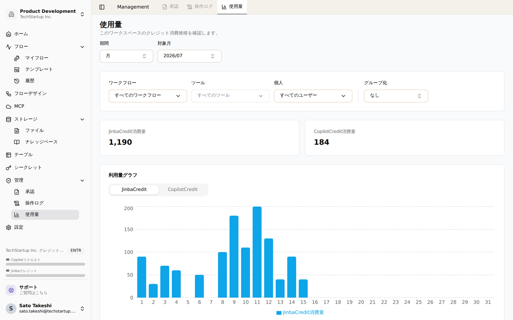
Task: Select the 使用量 top tab
Action: 232,7
